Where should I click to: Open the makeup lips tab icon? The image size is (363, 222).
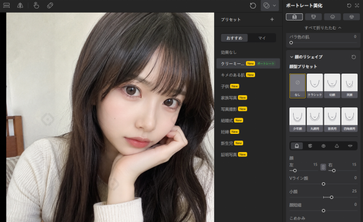point(352,17)
